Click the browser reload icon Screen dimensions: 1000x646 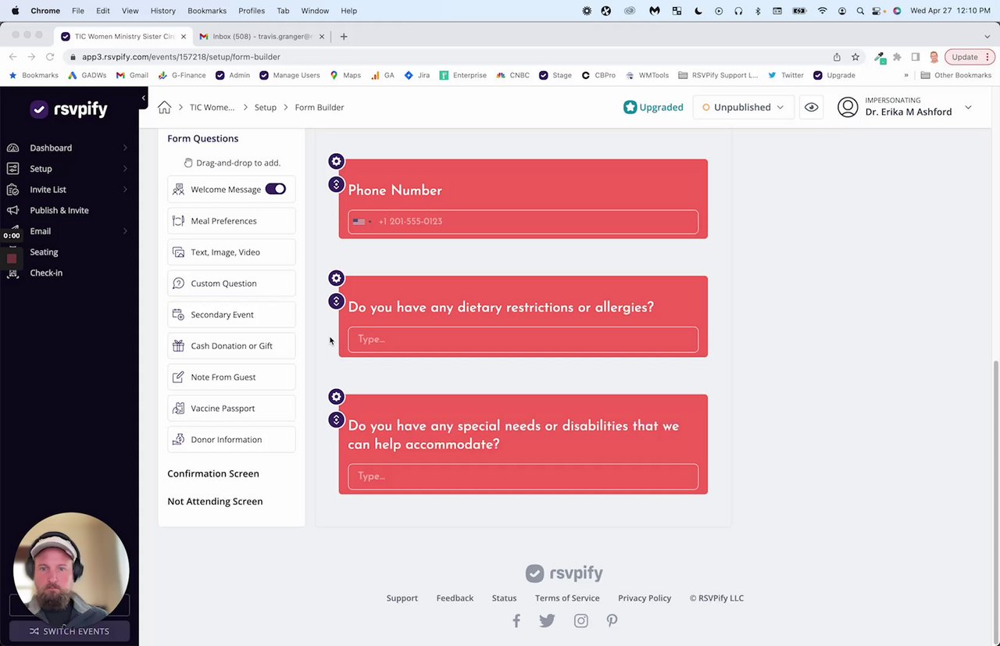pyautogui.click(x=50, y=57)
